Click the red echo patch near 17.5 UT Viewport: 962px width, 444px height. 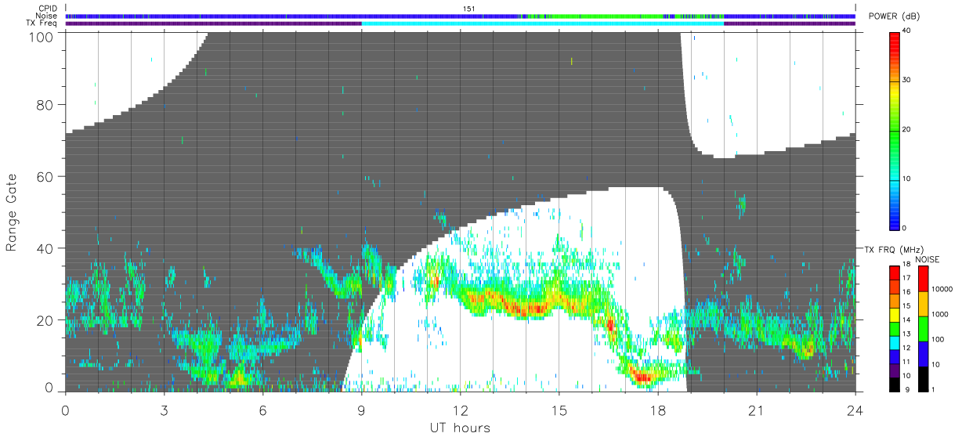tap(643, 377)
